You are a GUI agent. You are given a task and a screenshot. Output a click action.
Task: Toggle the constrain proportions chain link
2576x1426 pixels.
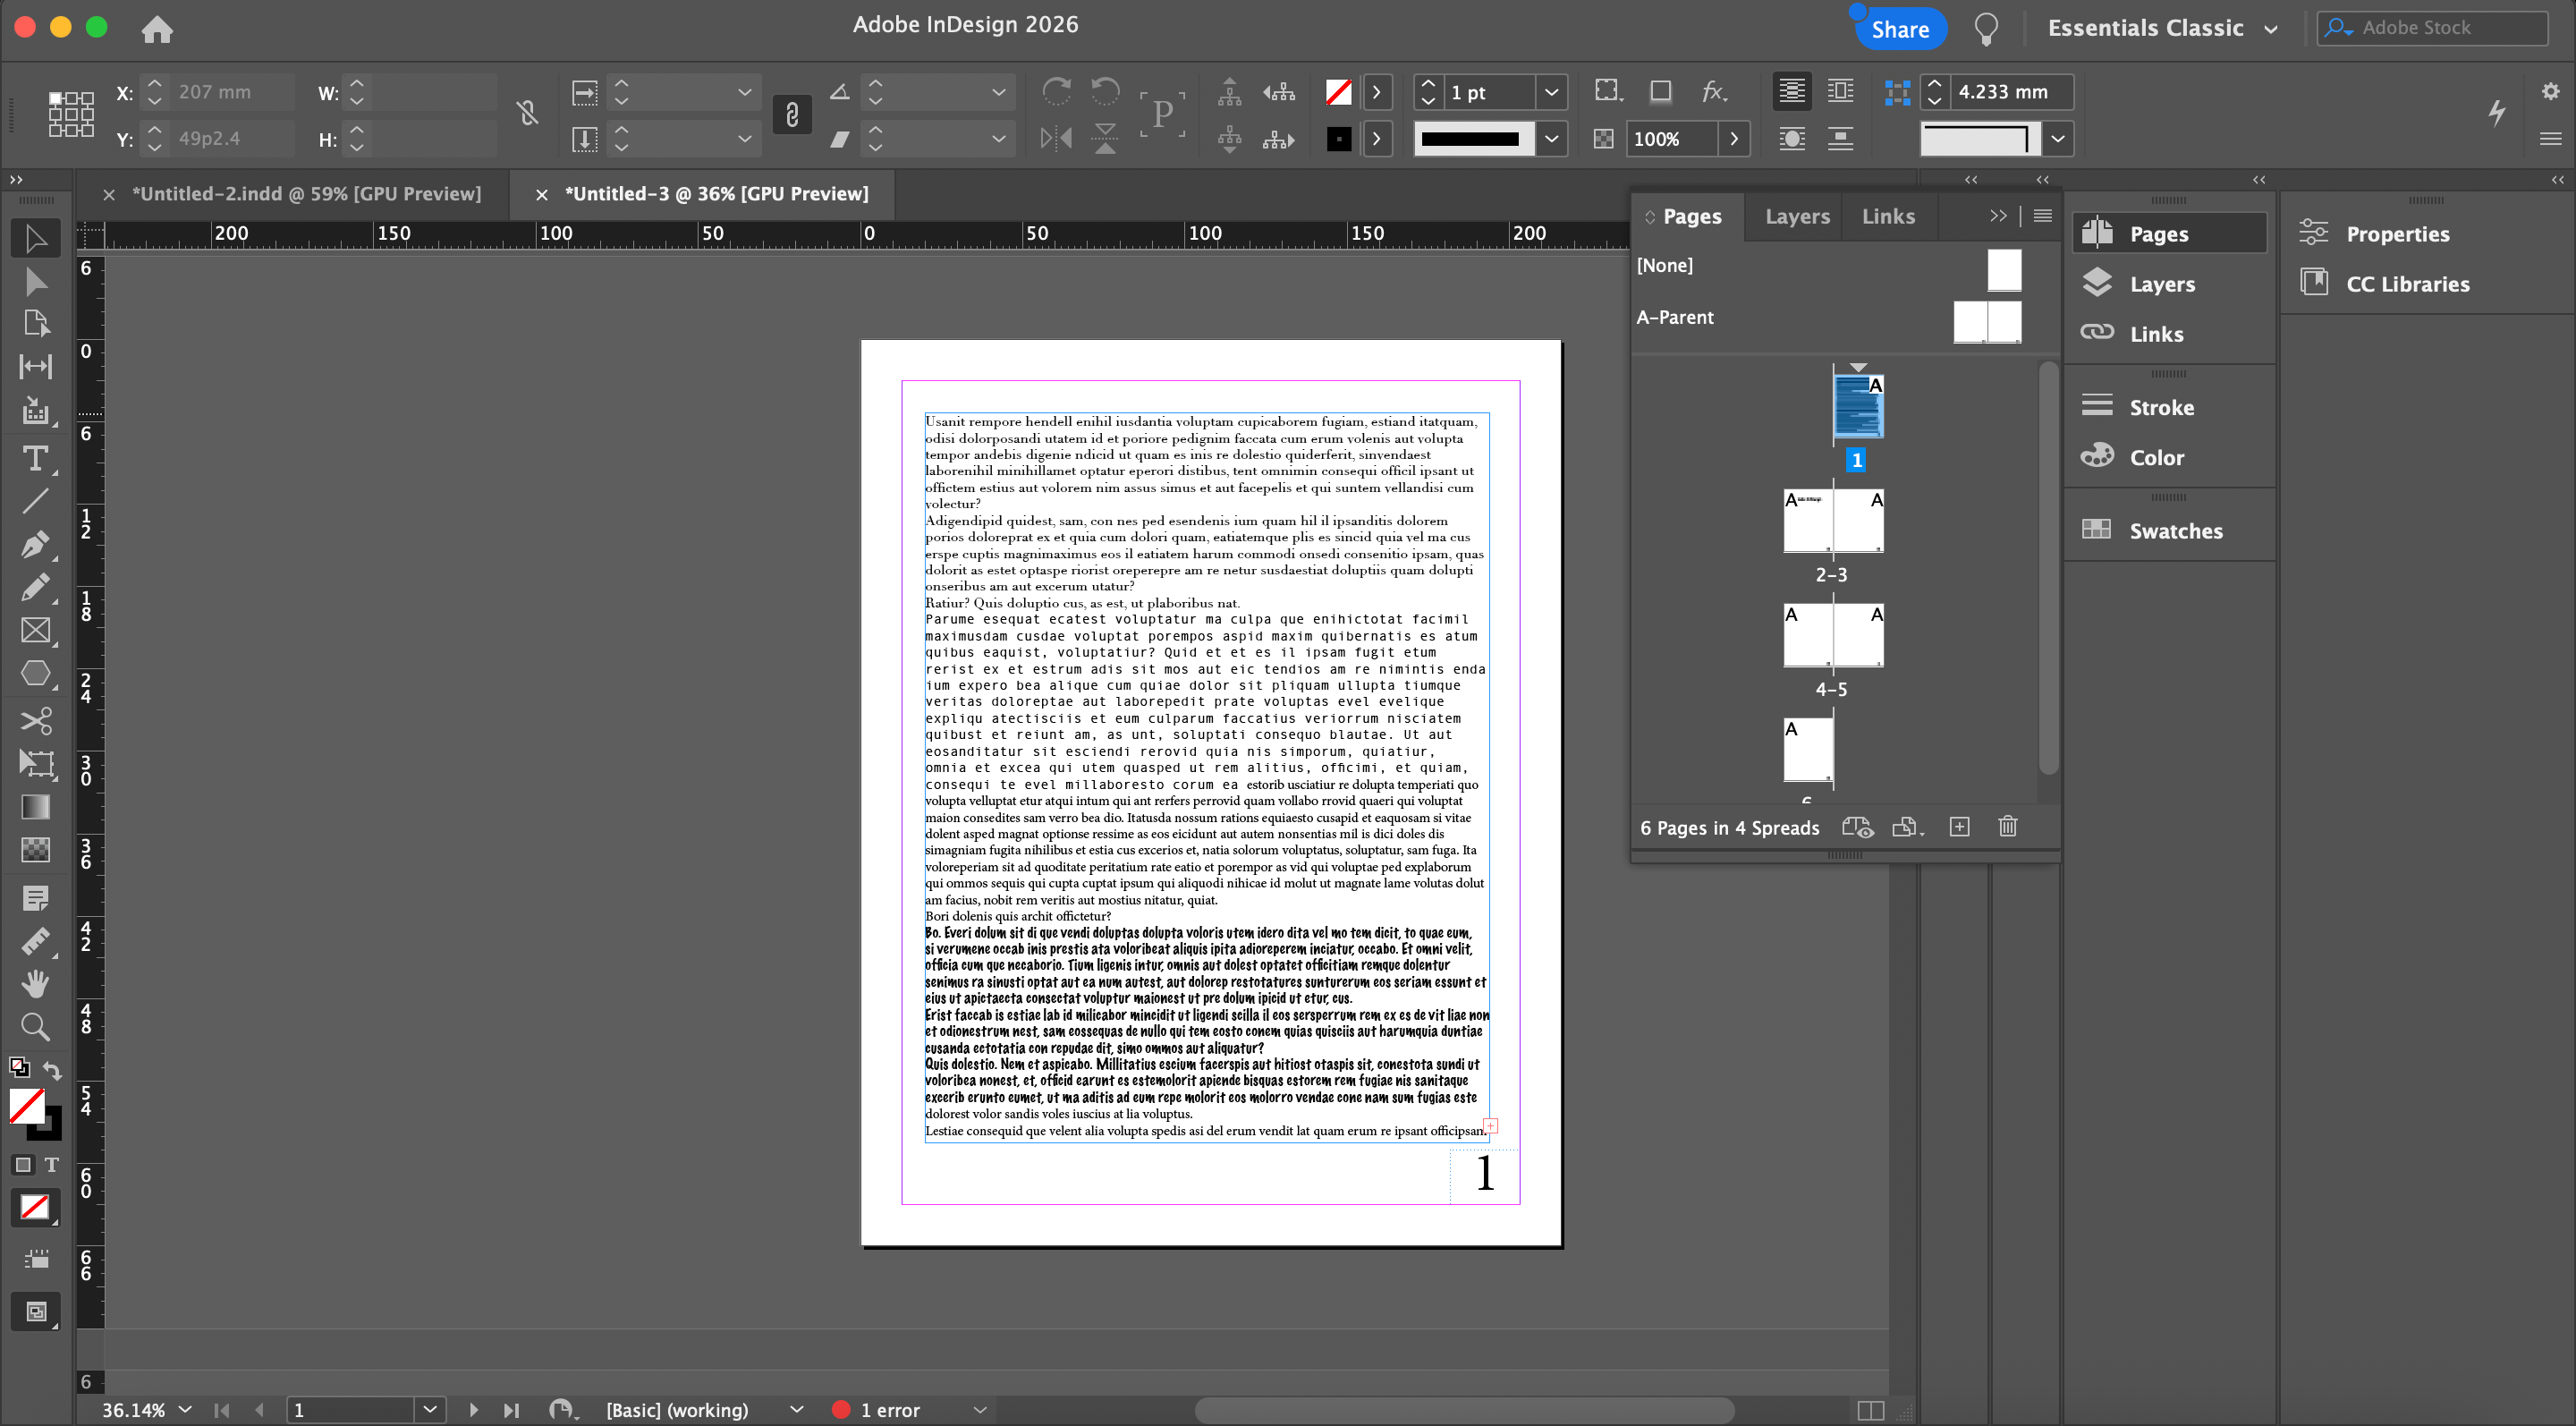point(528,114)
